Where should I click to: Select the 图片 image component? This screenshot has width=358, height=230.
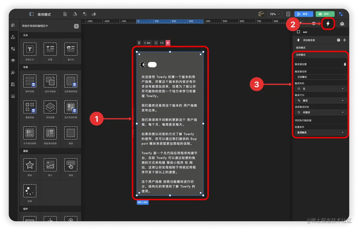[50, 167]
